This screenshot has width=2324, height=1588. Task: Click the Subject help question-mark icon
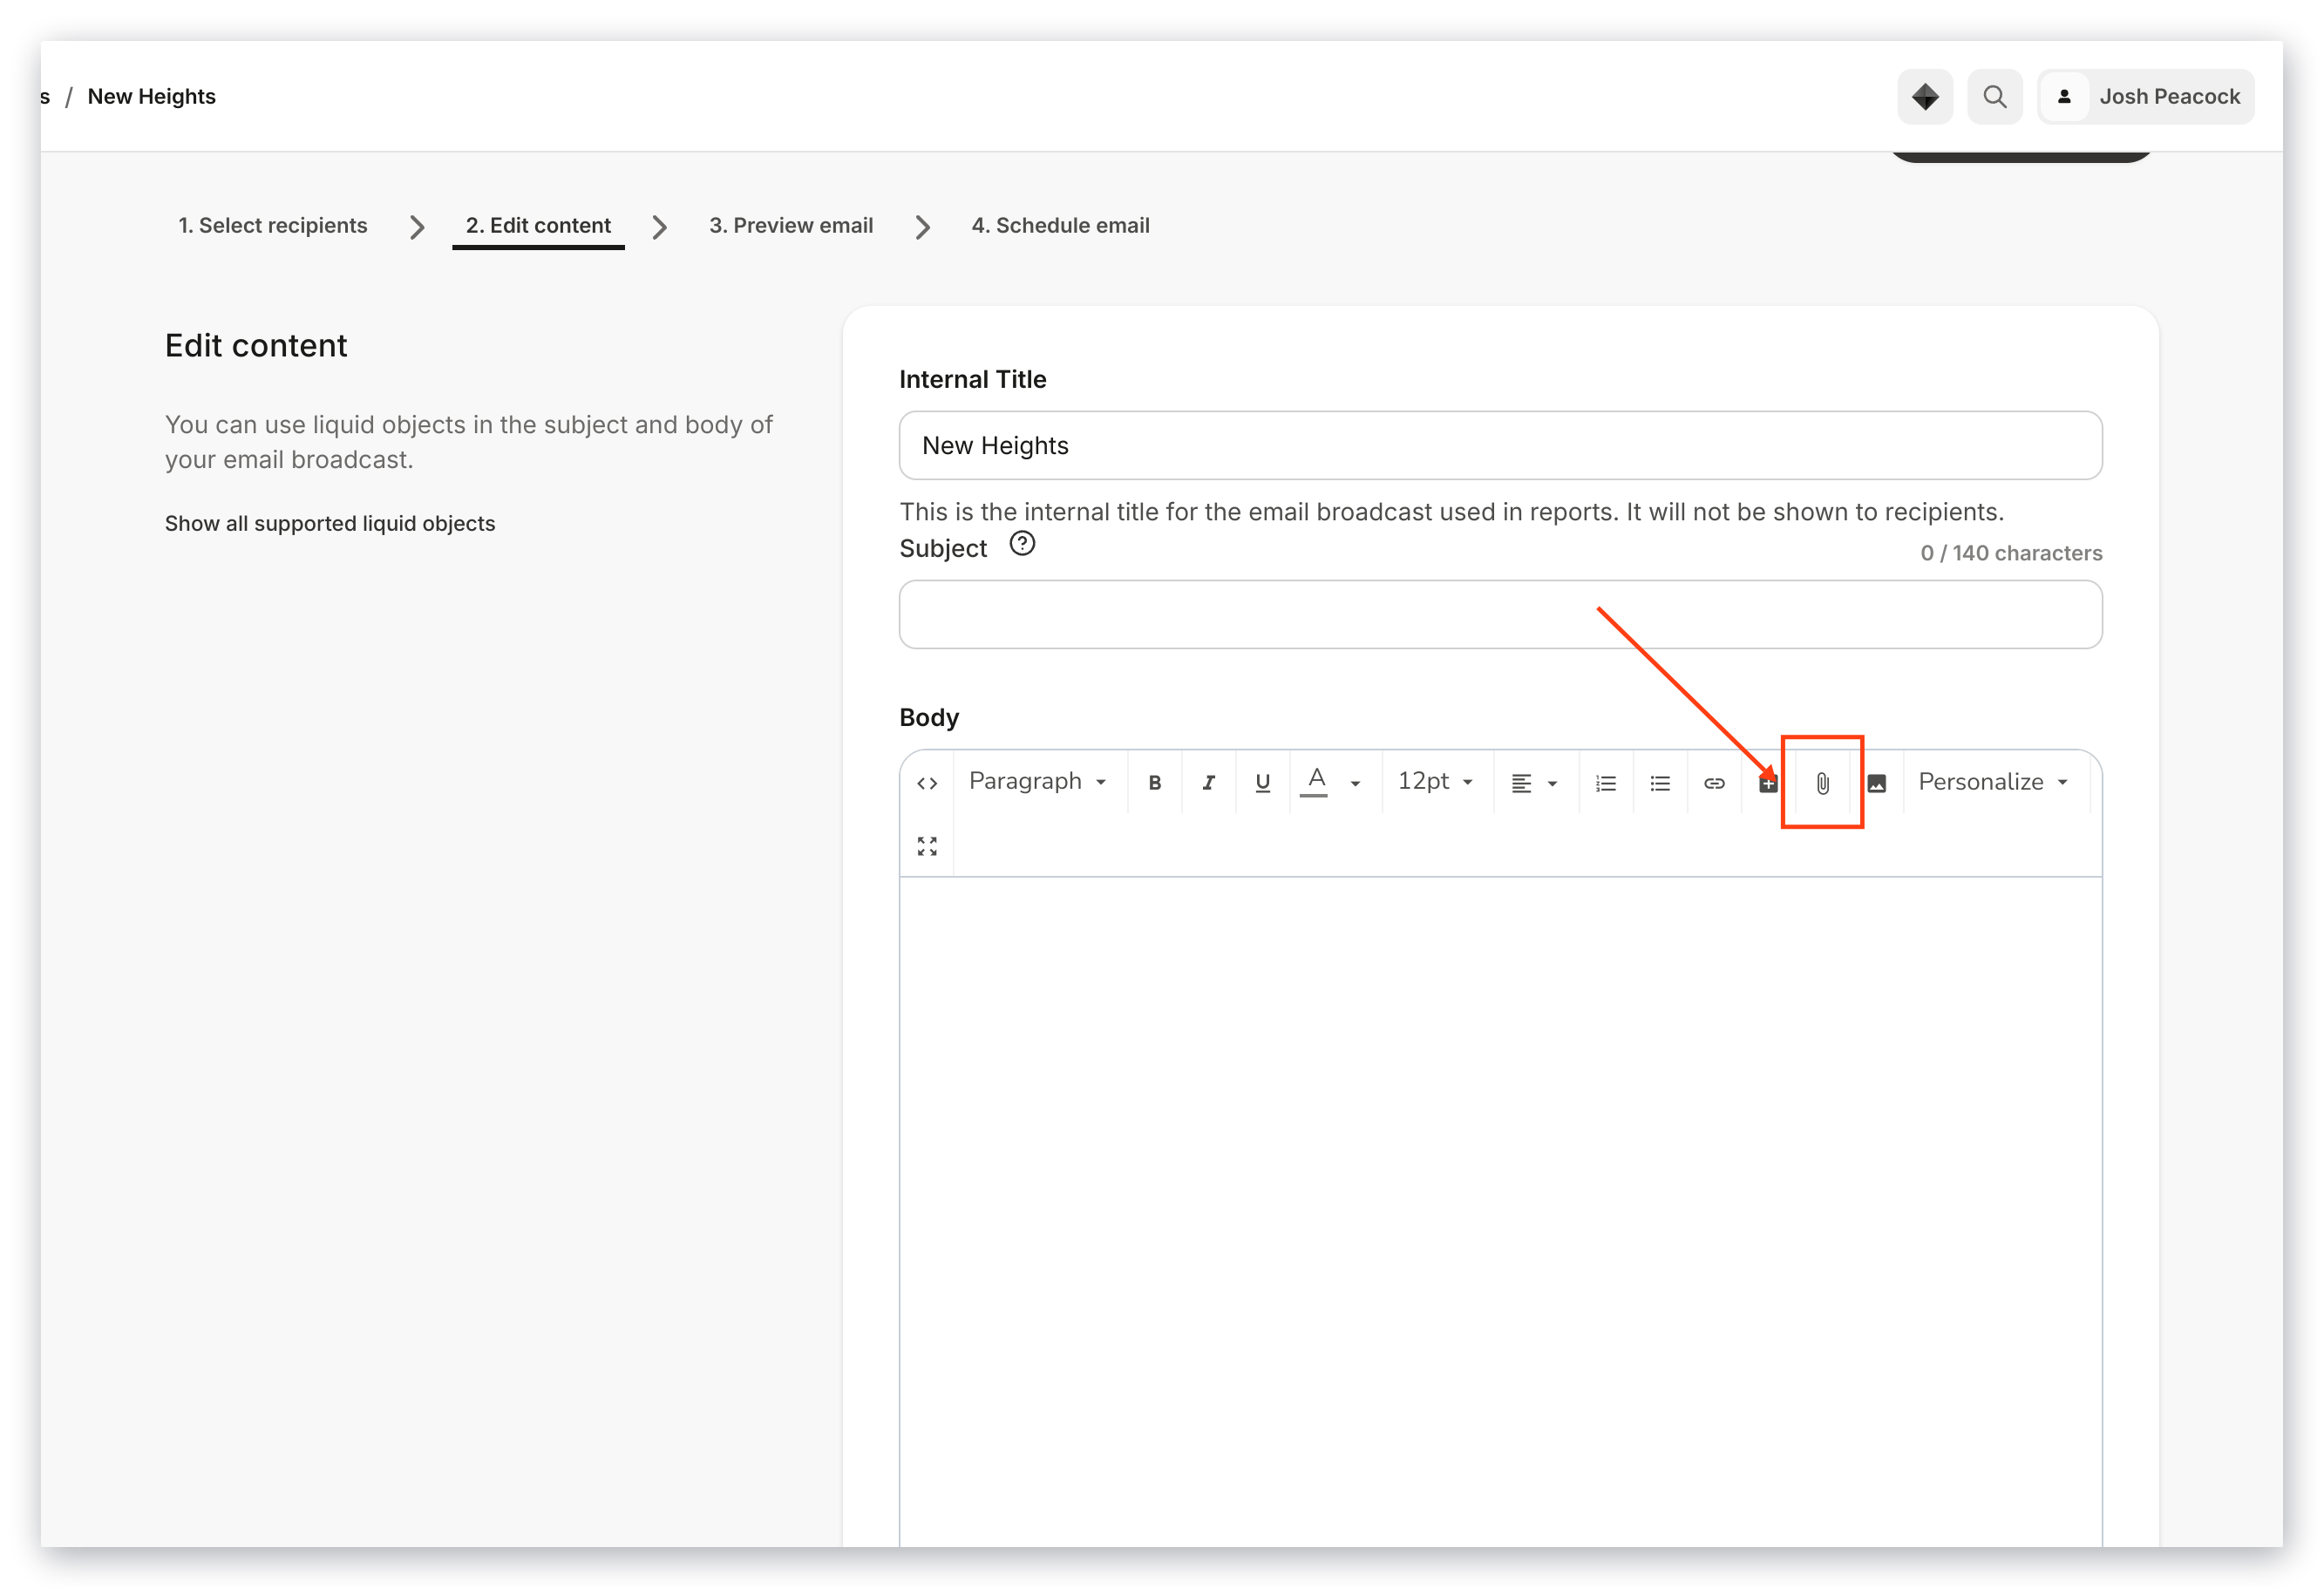click(x=1022, y=544)
